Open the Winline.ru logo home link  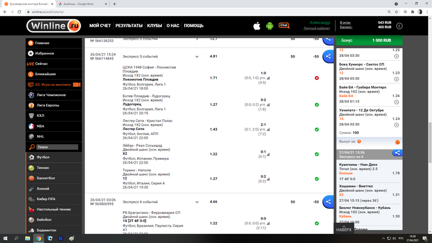(x=54, y=26)
